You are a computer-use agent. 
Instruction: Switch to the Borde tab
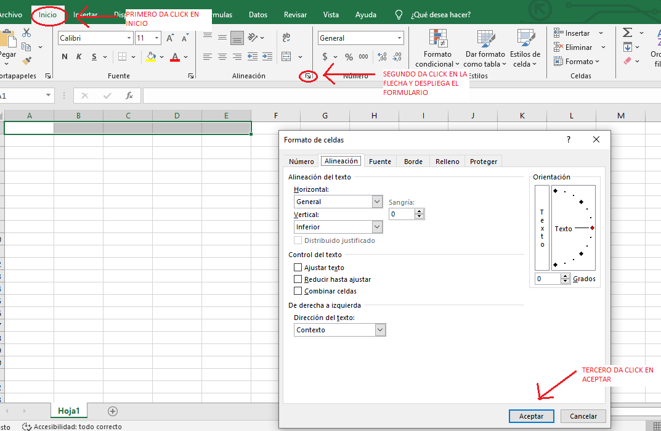(413, 160)
